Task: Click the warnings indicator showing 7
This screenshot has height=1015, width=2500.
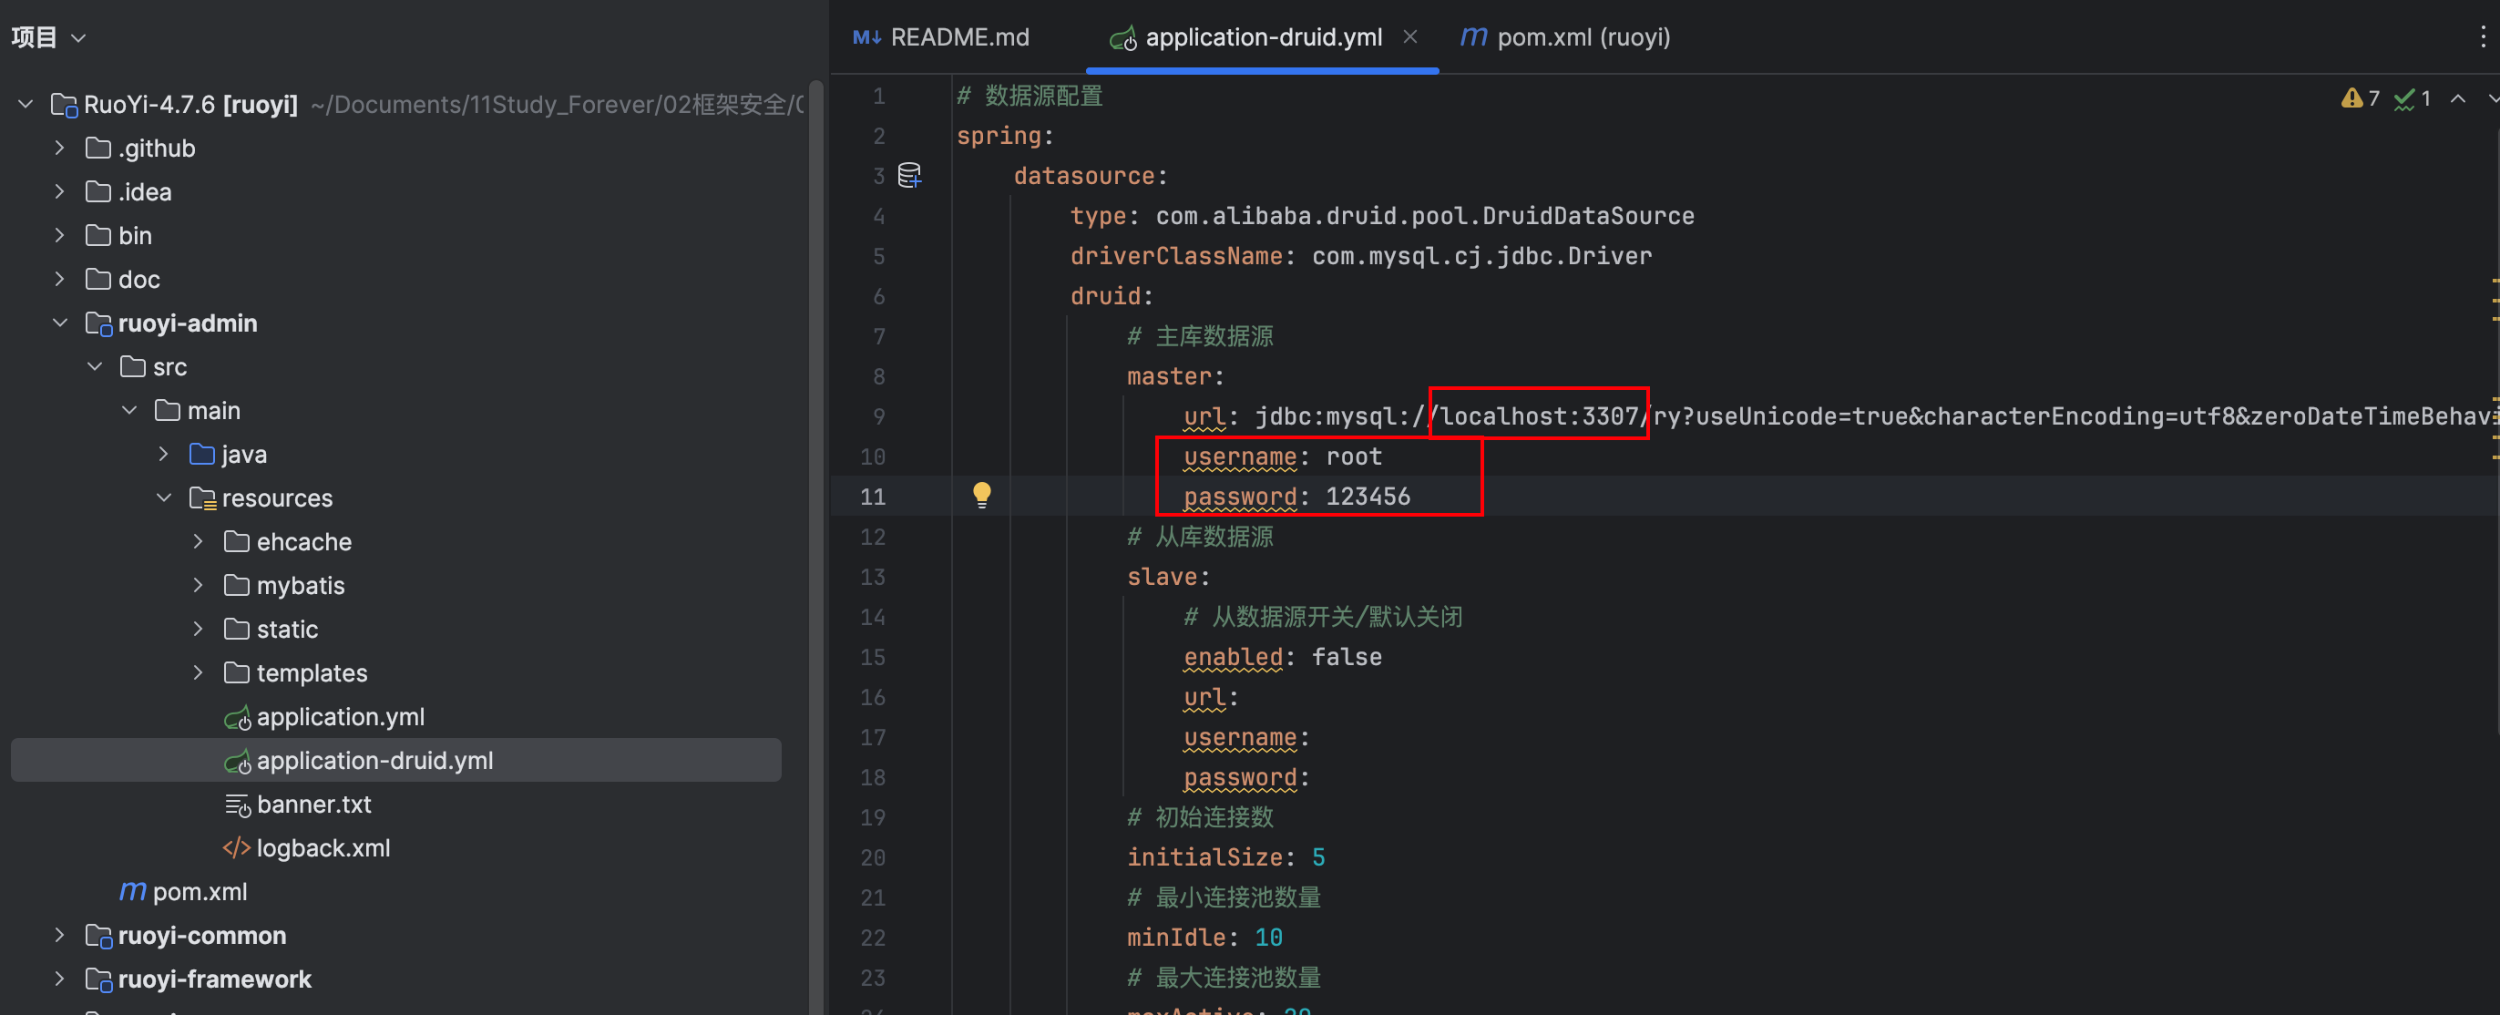Action: coord(2360,98)
